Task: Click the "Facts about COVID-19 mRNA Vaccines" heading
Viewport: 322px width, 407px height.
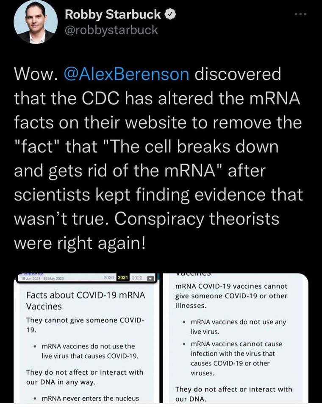Action: coord(86,300)
